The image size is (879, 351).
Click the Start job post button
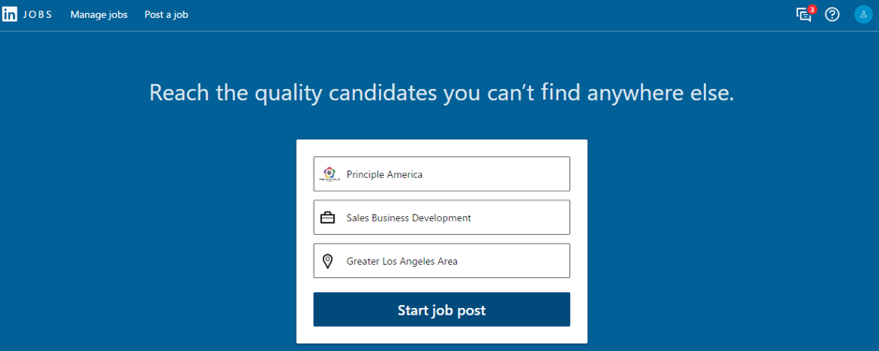[442, 310]
